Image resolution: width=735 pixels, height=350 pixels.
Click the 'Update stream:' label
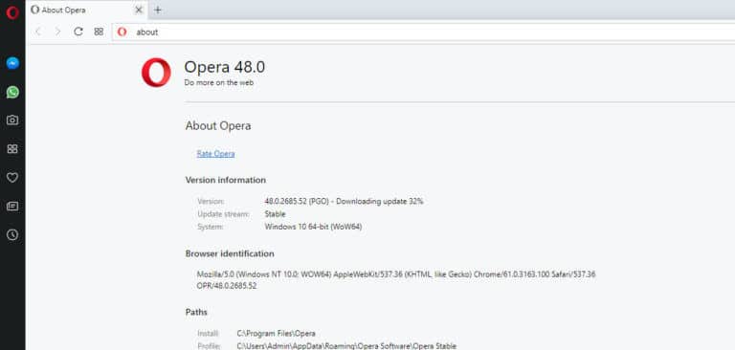pos(223,214)
